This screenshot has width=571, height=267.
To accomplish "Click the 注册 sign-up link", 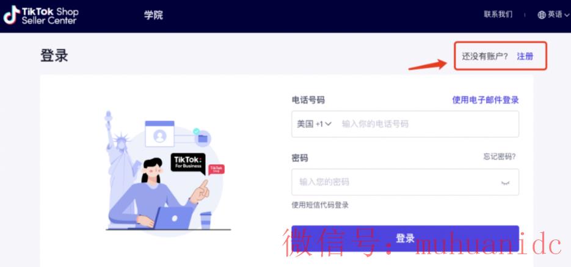I will tap(525, 56).
